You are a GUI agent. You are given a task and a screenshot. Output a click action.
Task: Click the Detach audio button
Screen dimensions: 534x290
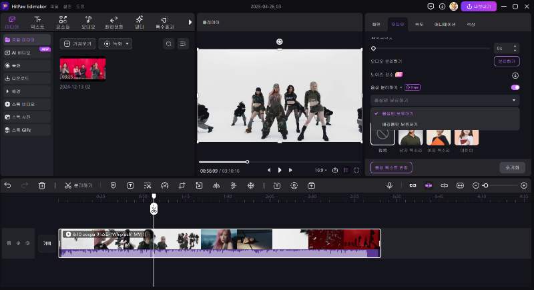coord(507,61)
